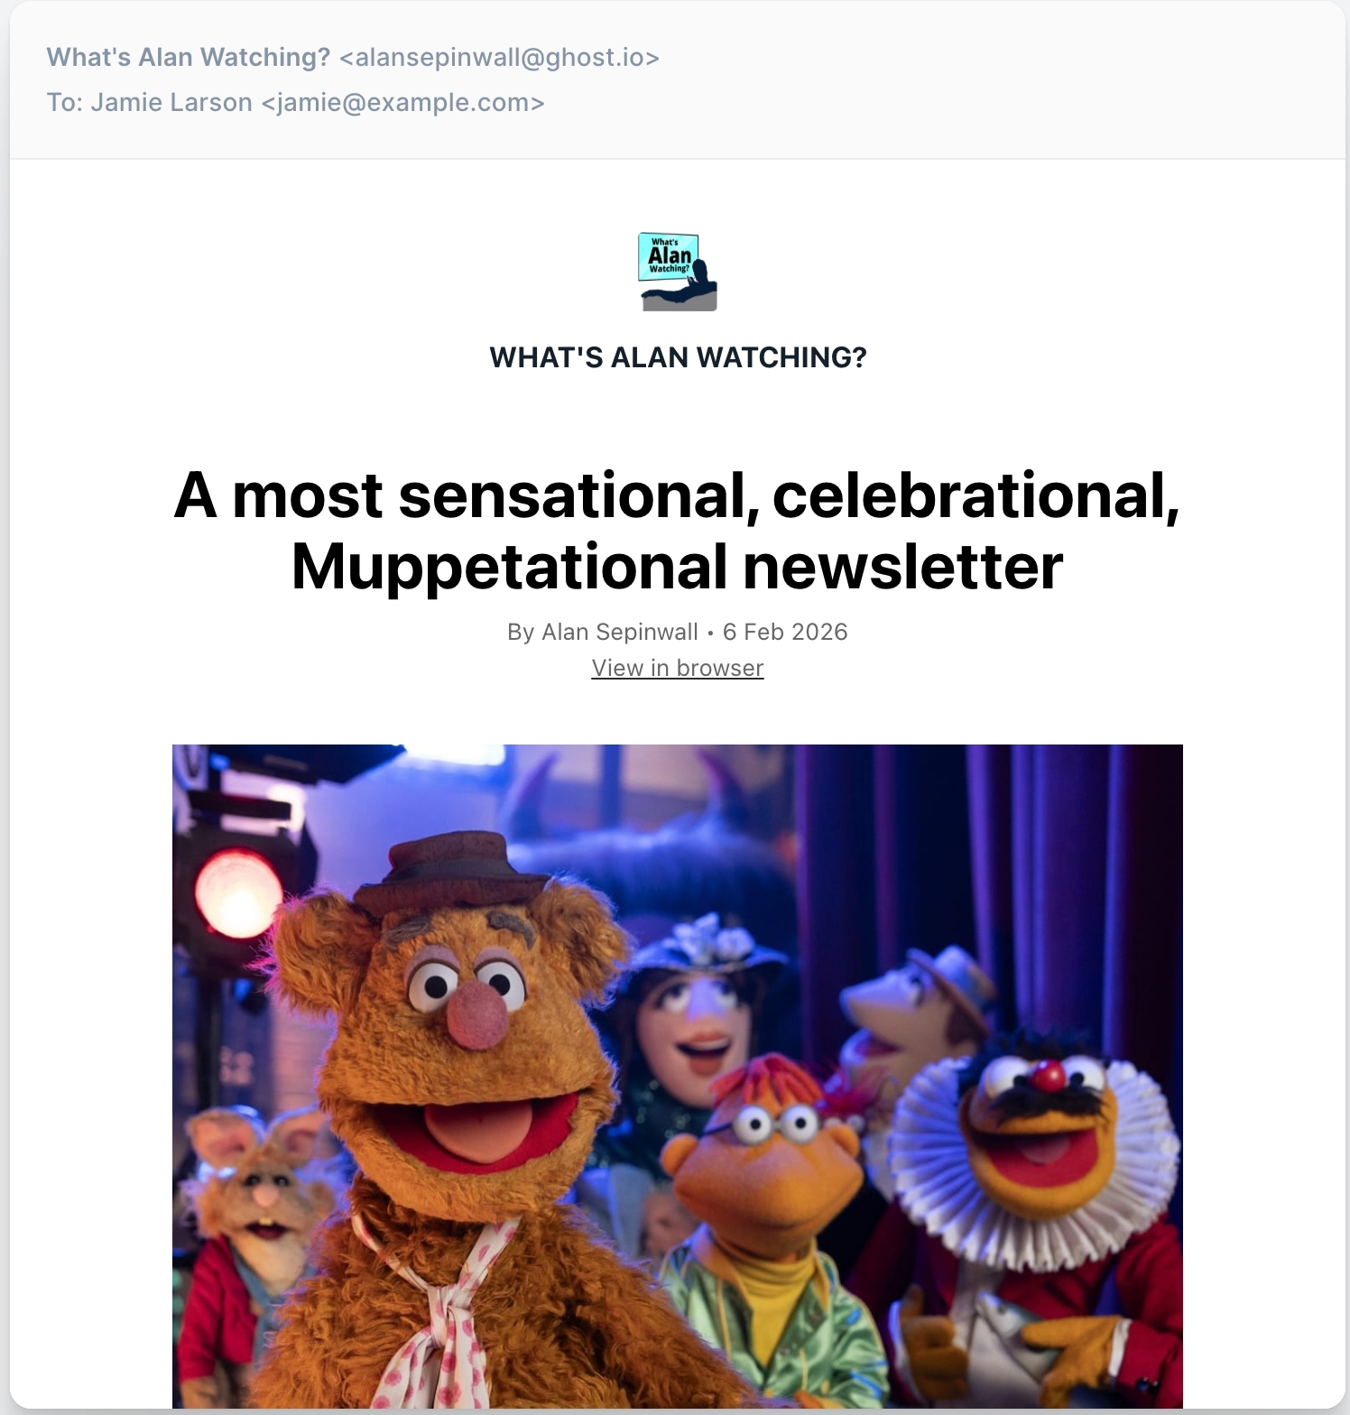Viewport: 1350px width, 1415px height.
Task: Click the "WHAT'S ALAN WATCHING?" publication title
Action: [677, 357]
